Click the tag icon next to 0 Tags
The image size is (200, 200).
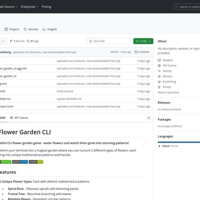[x=28, y=41]
